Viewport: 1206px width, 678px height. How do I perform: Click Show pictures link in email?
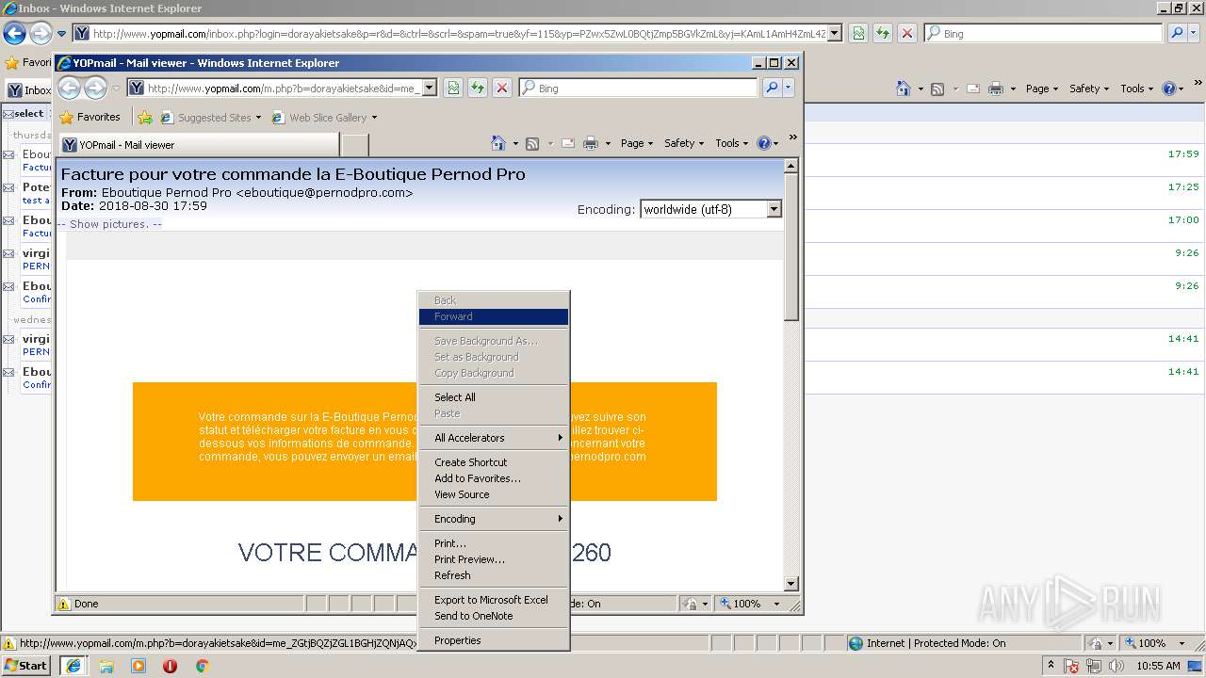pyautogui.click(x=109, y=224)
